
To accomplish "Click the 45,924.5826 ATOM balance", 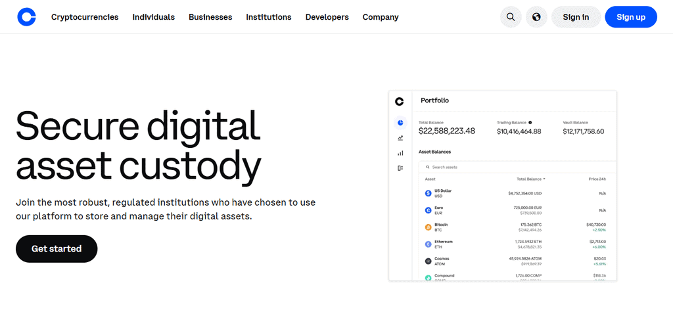I will point(525,259).
